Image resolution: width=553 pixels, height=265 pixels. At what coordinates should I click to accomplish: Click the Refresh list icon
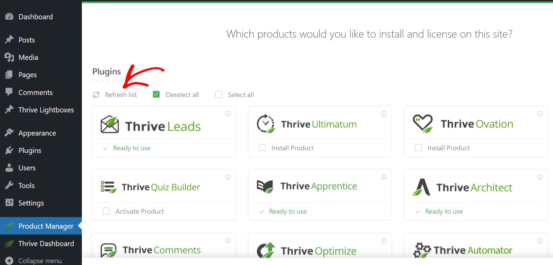(96, 95)
